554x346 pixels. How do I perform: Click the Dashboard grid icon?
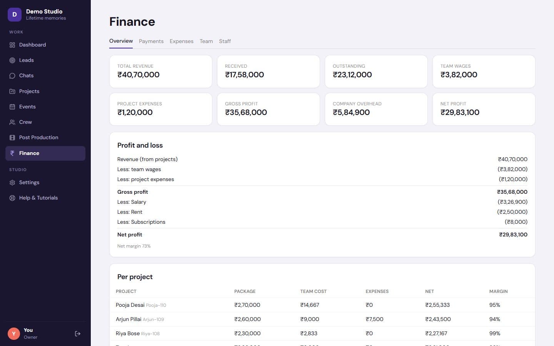point(12,45)
